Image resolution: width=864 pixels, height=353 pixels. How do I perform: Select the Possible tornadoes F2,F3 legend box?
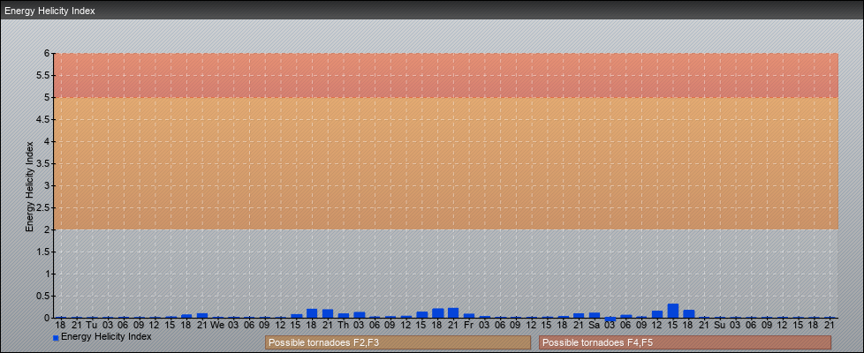point(398,342)
